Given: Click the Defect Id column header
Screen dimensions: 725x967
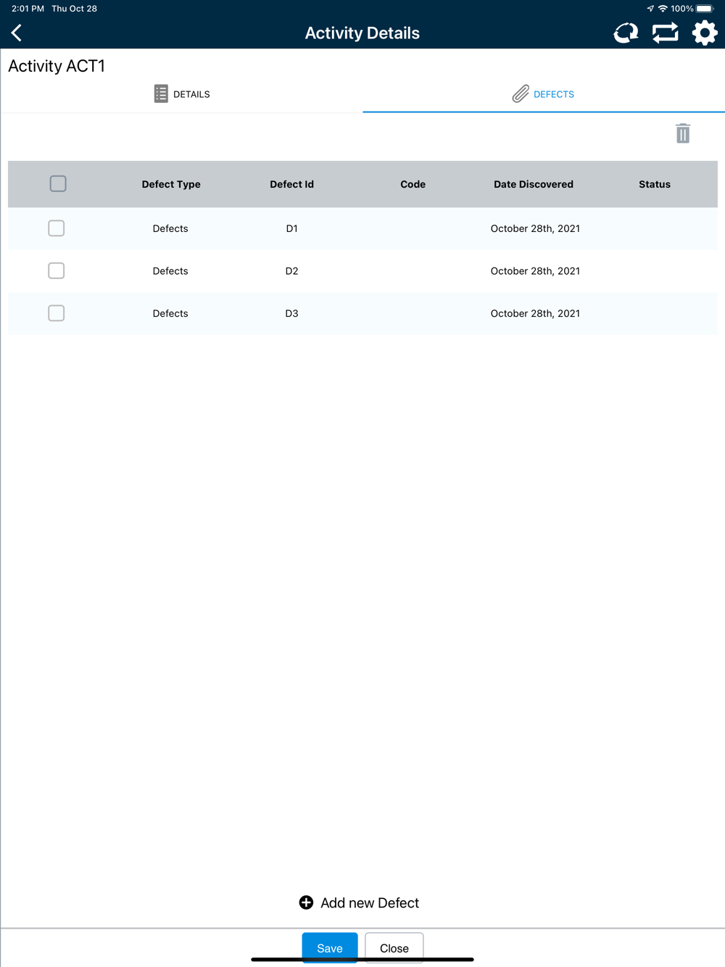Looking at the screenshot, I should pos(291,184).
